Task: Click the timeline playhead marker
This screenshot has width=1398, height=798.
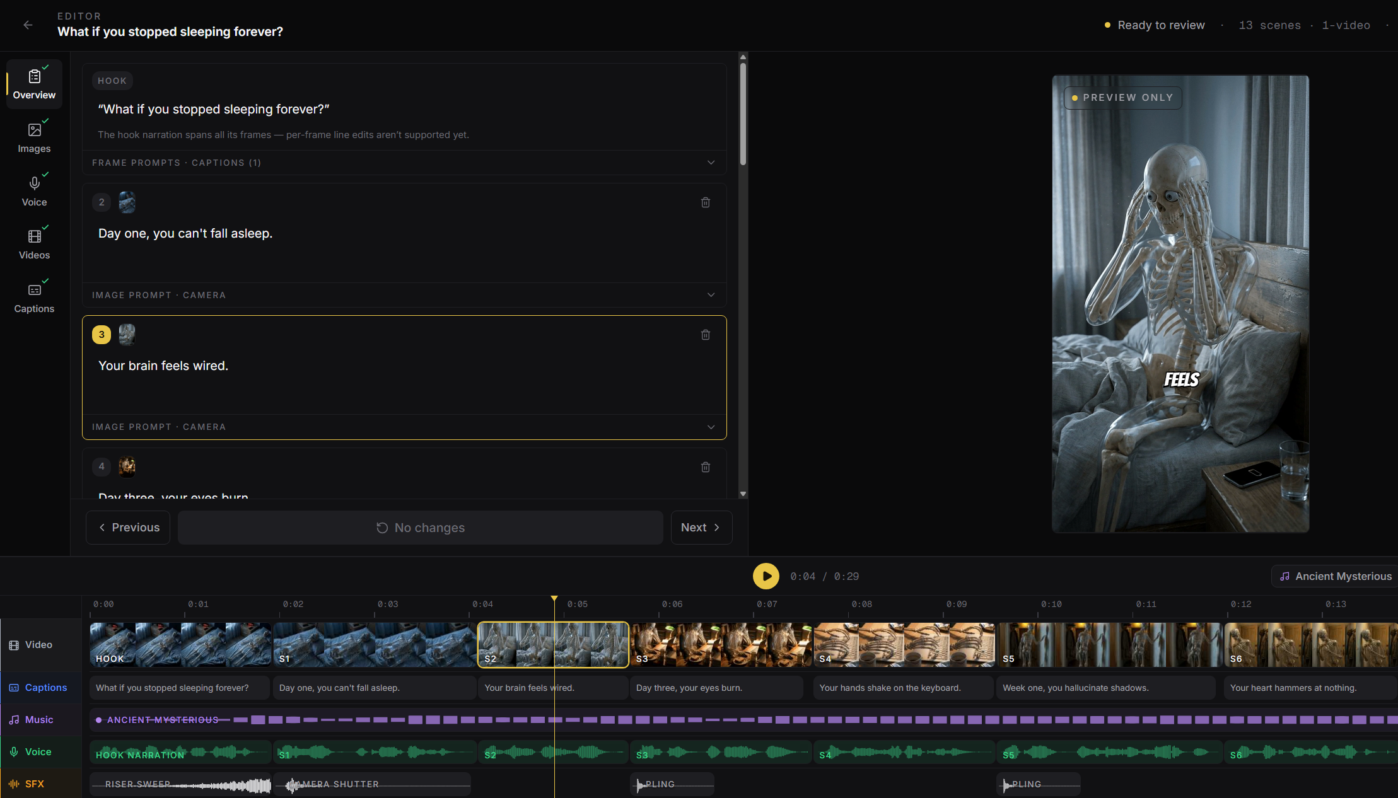Action: point(554,598)
